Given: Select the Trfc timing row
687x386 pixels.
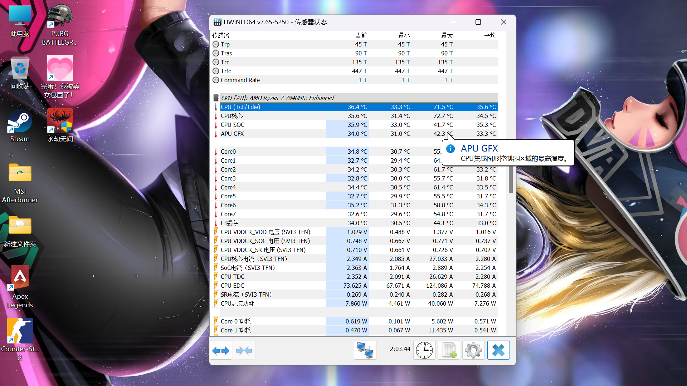Looking at the screenshot, I should 355,71.
